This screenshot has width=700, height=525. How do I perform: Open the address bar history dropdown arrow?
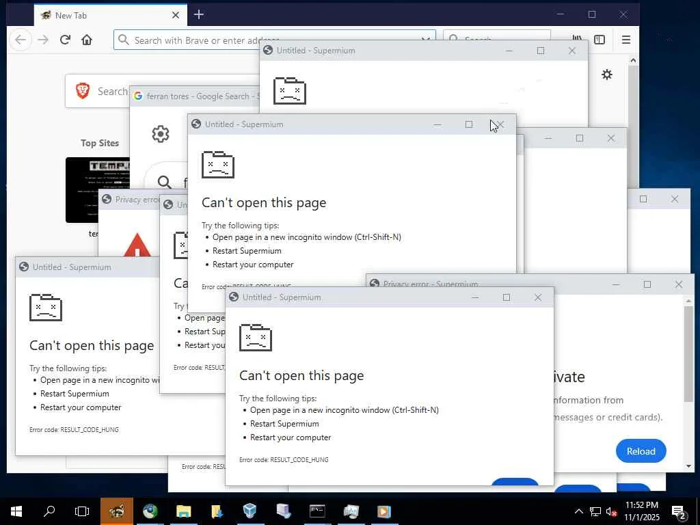(x=425, y=40)
